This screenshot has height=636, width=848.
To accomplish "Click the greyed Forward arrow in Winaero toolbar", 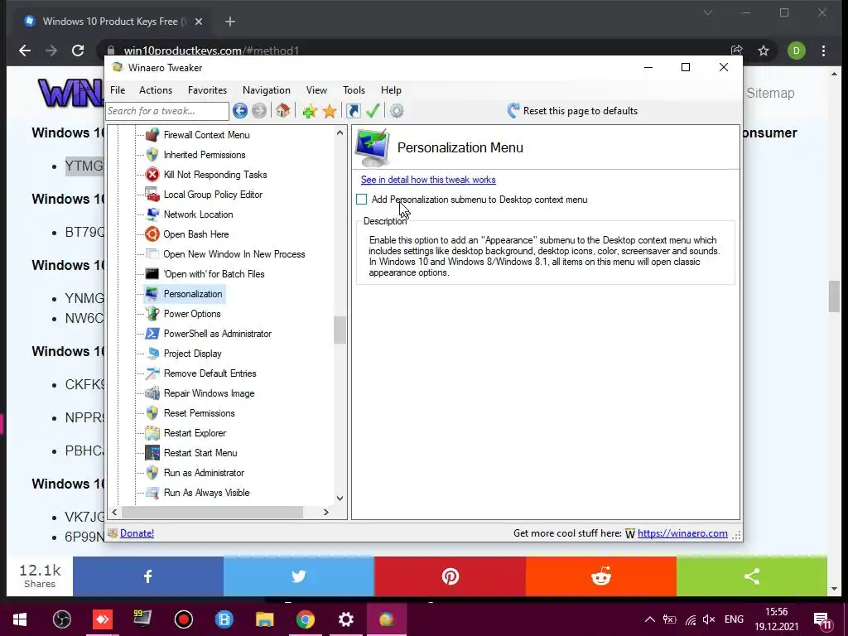I will click(259, 111).
